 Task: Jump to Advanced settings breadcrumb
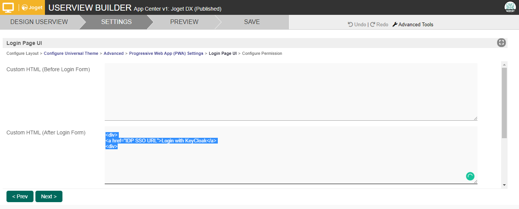click(x=113, y=54)
